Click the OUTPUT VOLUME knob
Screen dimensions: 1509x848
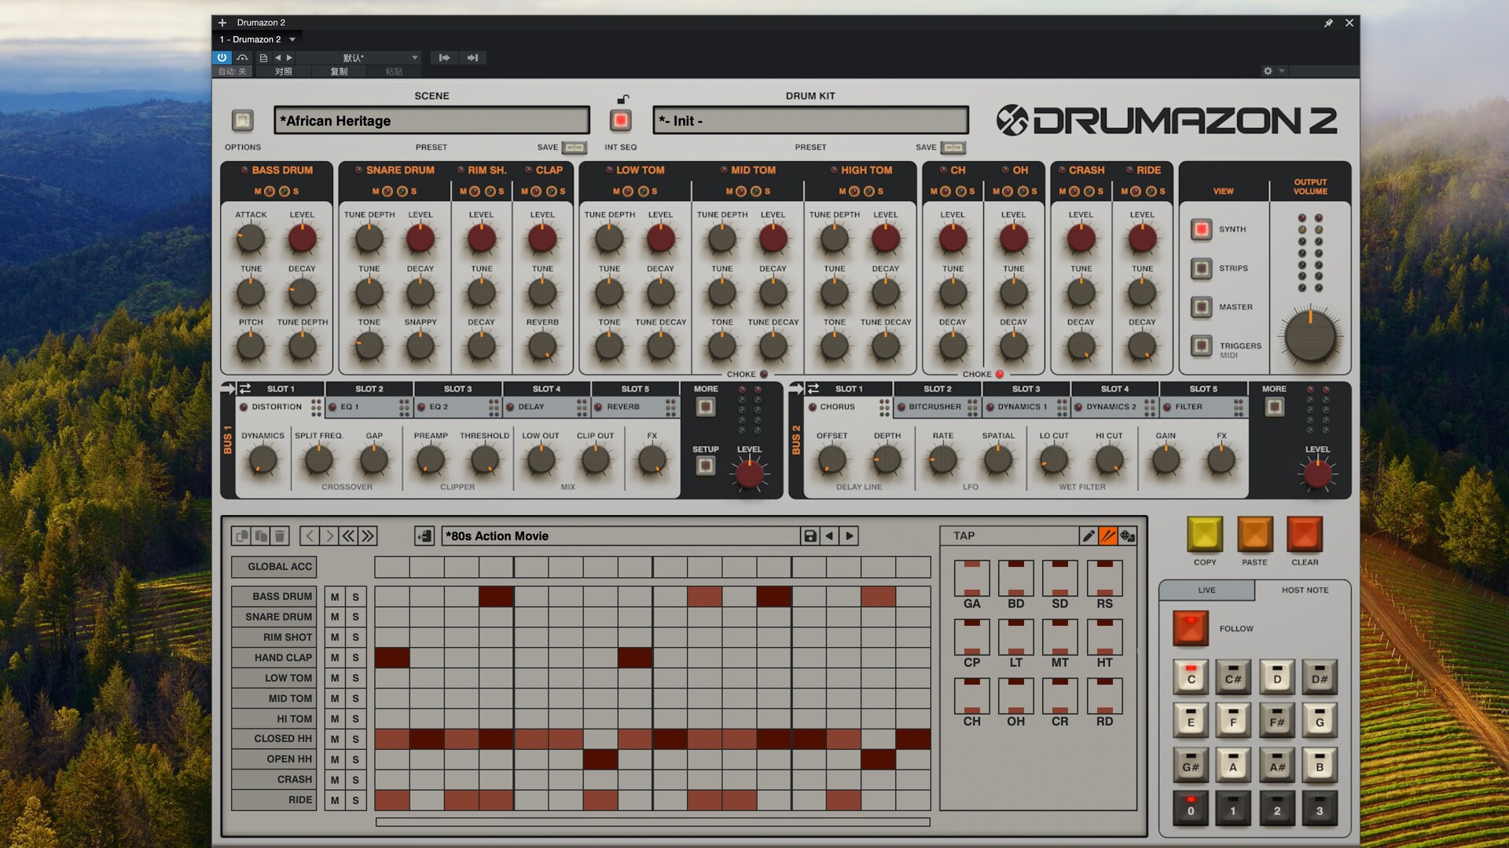coord(1310,336)
